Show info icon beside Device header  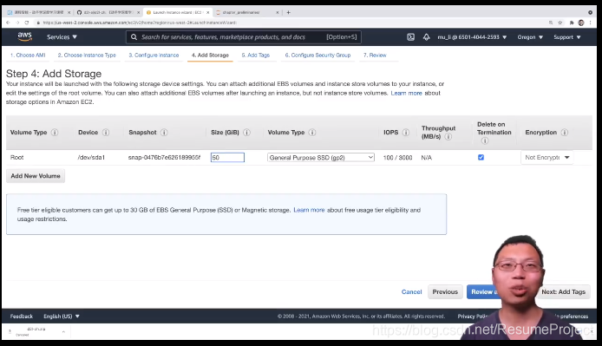[106, 133]
